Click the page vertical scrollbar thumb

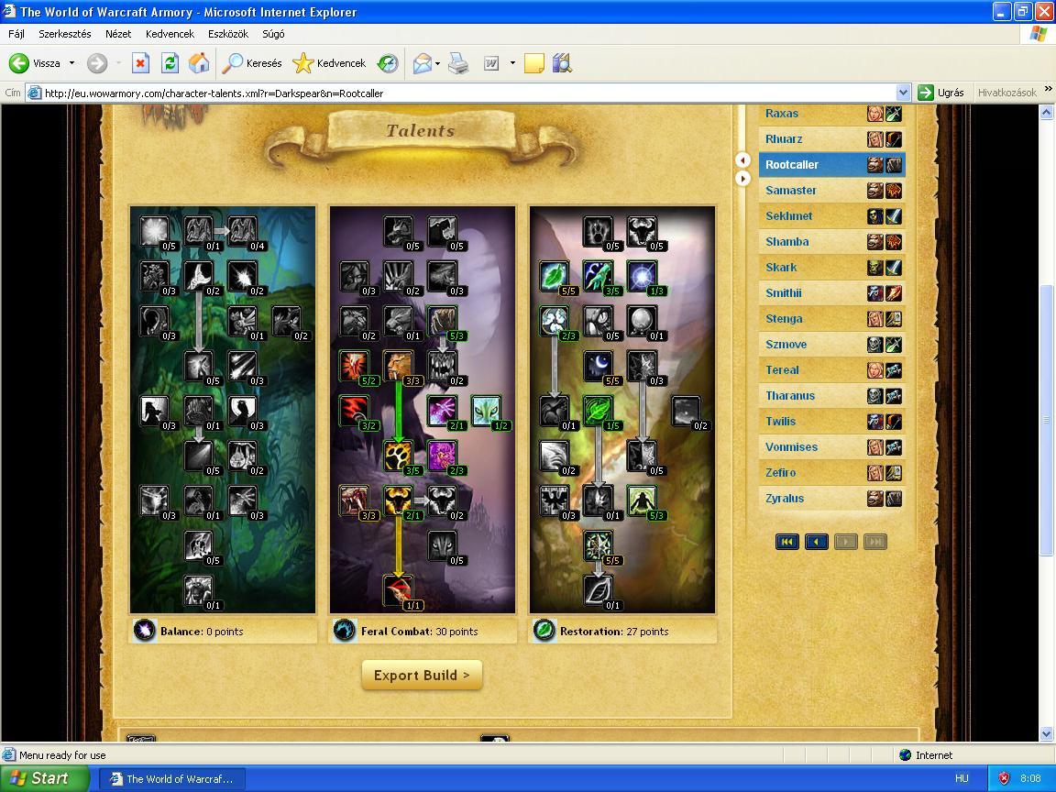coord(1047,419)
